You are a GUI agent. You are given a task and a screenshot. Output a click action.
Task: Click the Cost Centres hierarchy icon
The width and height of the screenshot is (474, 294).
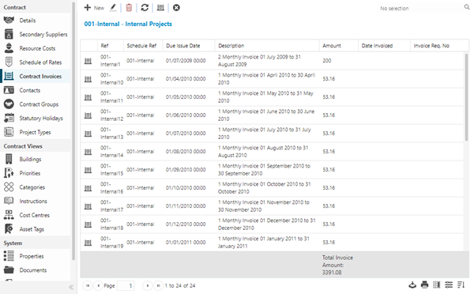9,215
